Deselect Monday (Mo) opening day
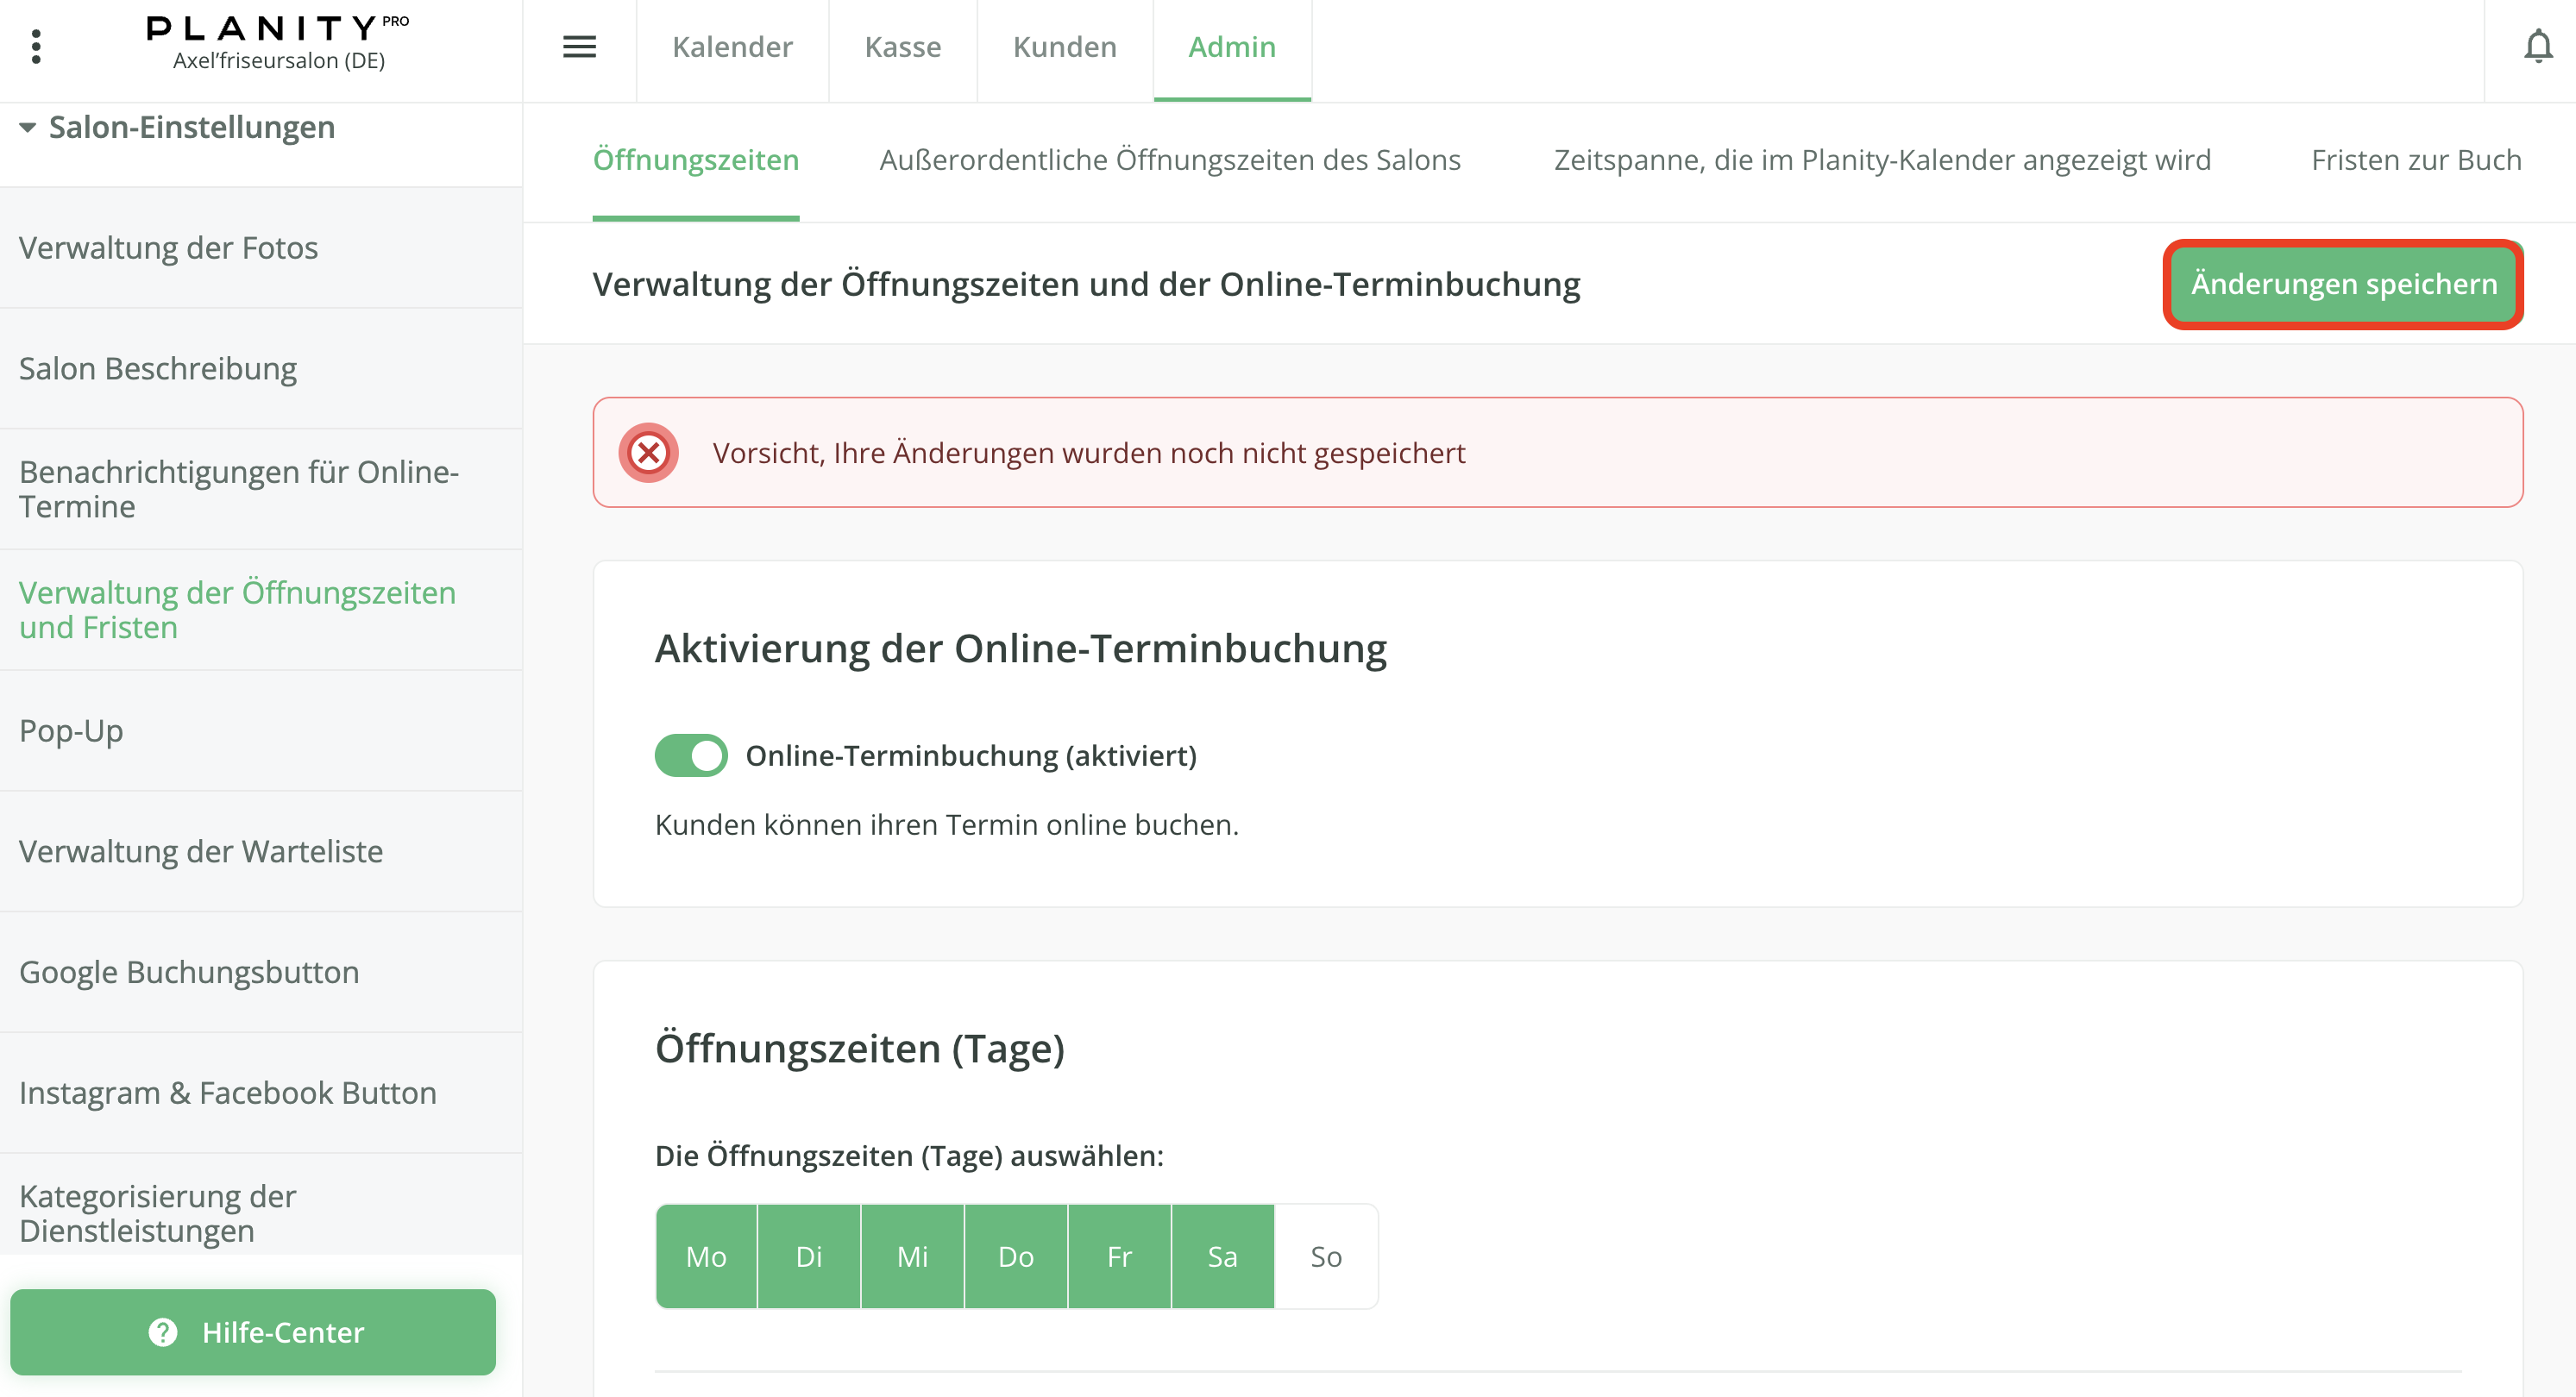Image resolution: width=2576 pixels, height=1397 pixels. pos(706,1256)
